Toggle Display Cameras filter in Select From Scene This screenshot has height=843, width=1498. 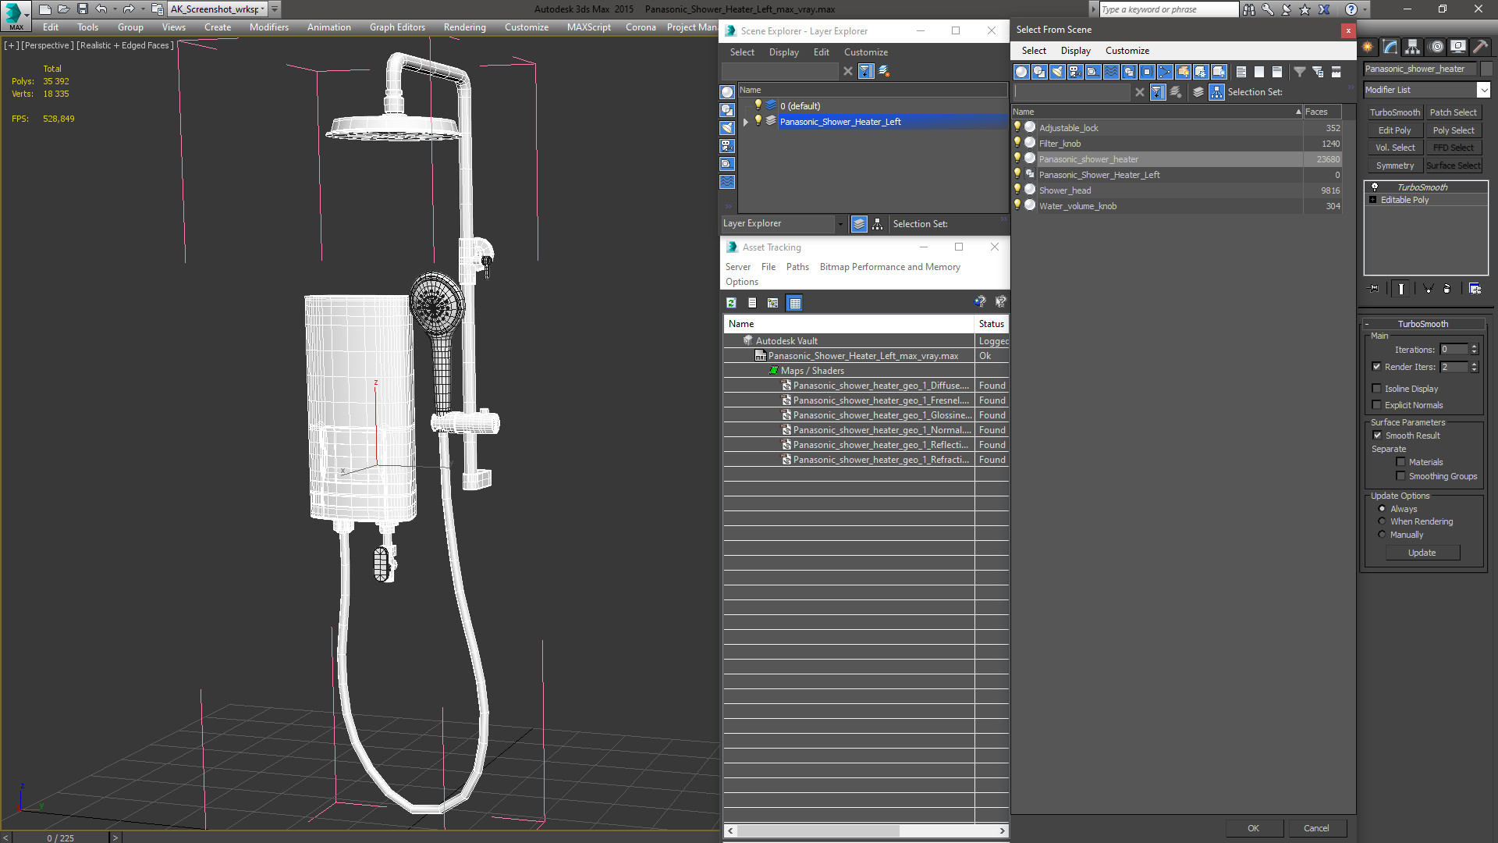click(1075, 72)
